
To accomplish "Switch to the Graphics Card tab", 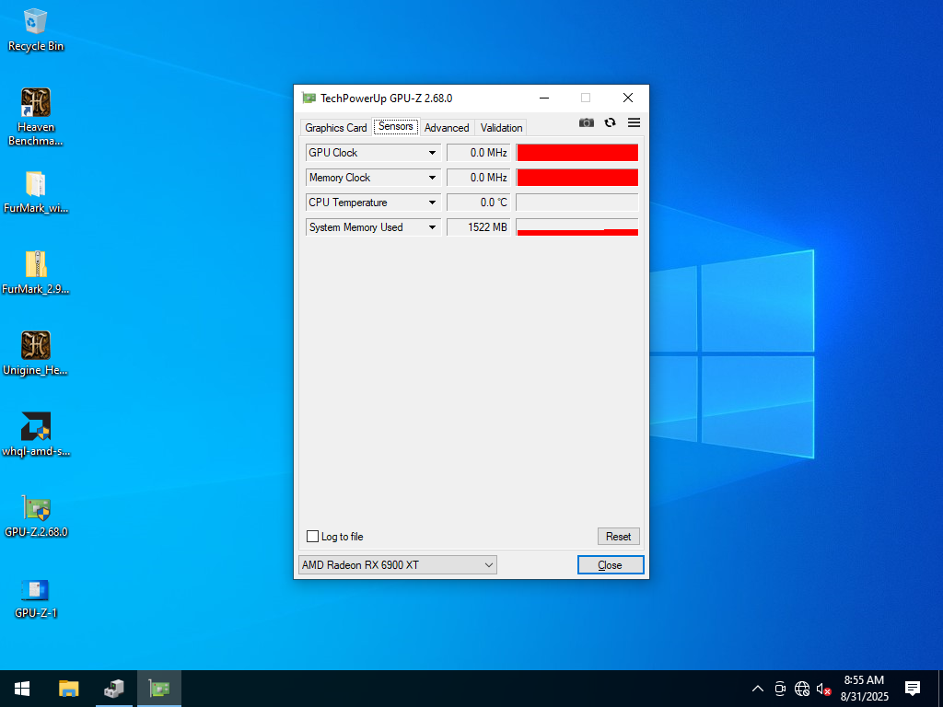I will (335, 127).
